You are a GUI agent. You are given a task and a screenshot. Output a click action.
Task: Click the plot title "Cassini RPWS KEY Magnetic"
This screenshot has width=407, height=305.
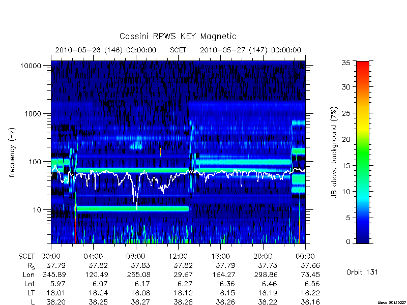178,36
